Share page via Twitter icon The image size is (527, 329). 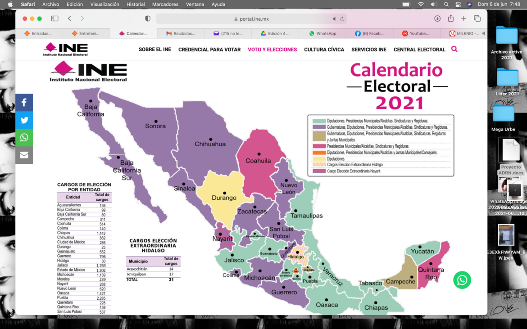click(24, 120)
